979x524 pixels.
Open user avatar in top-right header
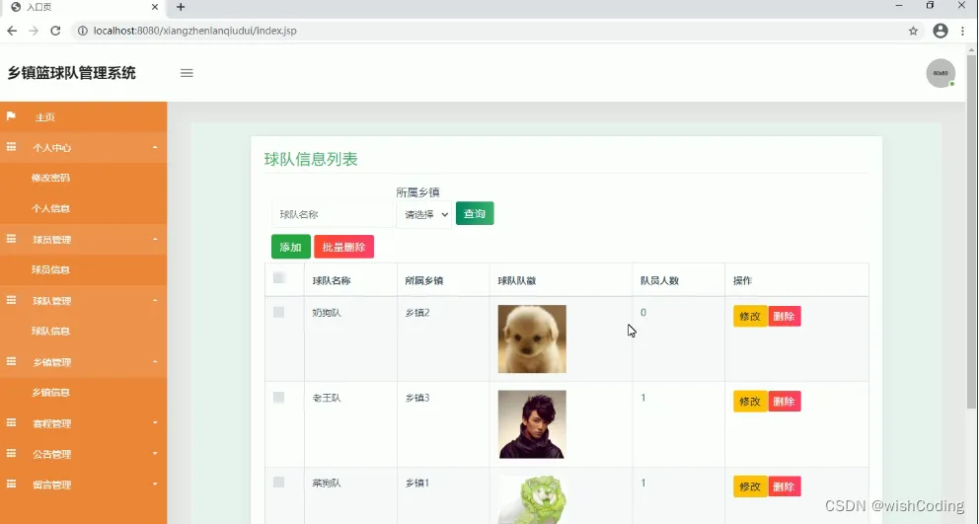[x=941, y=73]
